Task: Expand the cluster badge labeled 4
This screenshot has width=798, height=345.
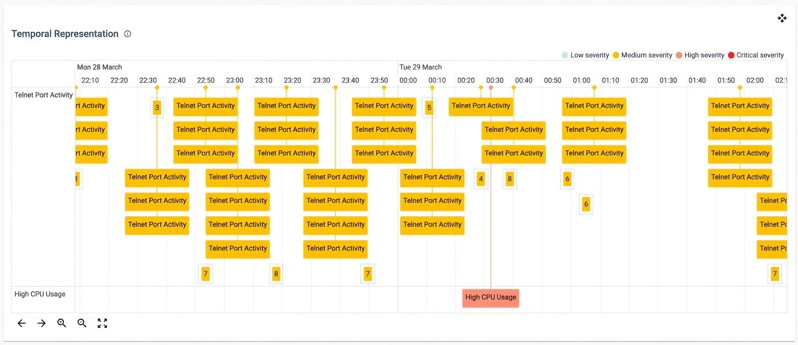Action: [481, 179]
